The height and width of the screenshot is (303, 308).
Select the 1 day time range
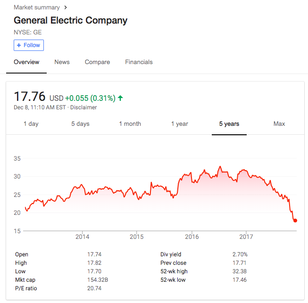31,124
